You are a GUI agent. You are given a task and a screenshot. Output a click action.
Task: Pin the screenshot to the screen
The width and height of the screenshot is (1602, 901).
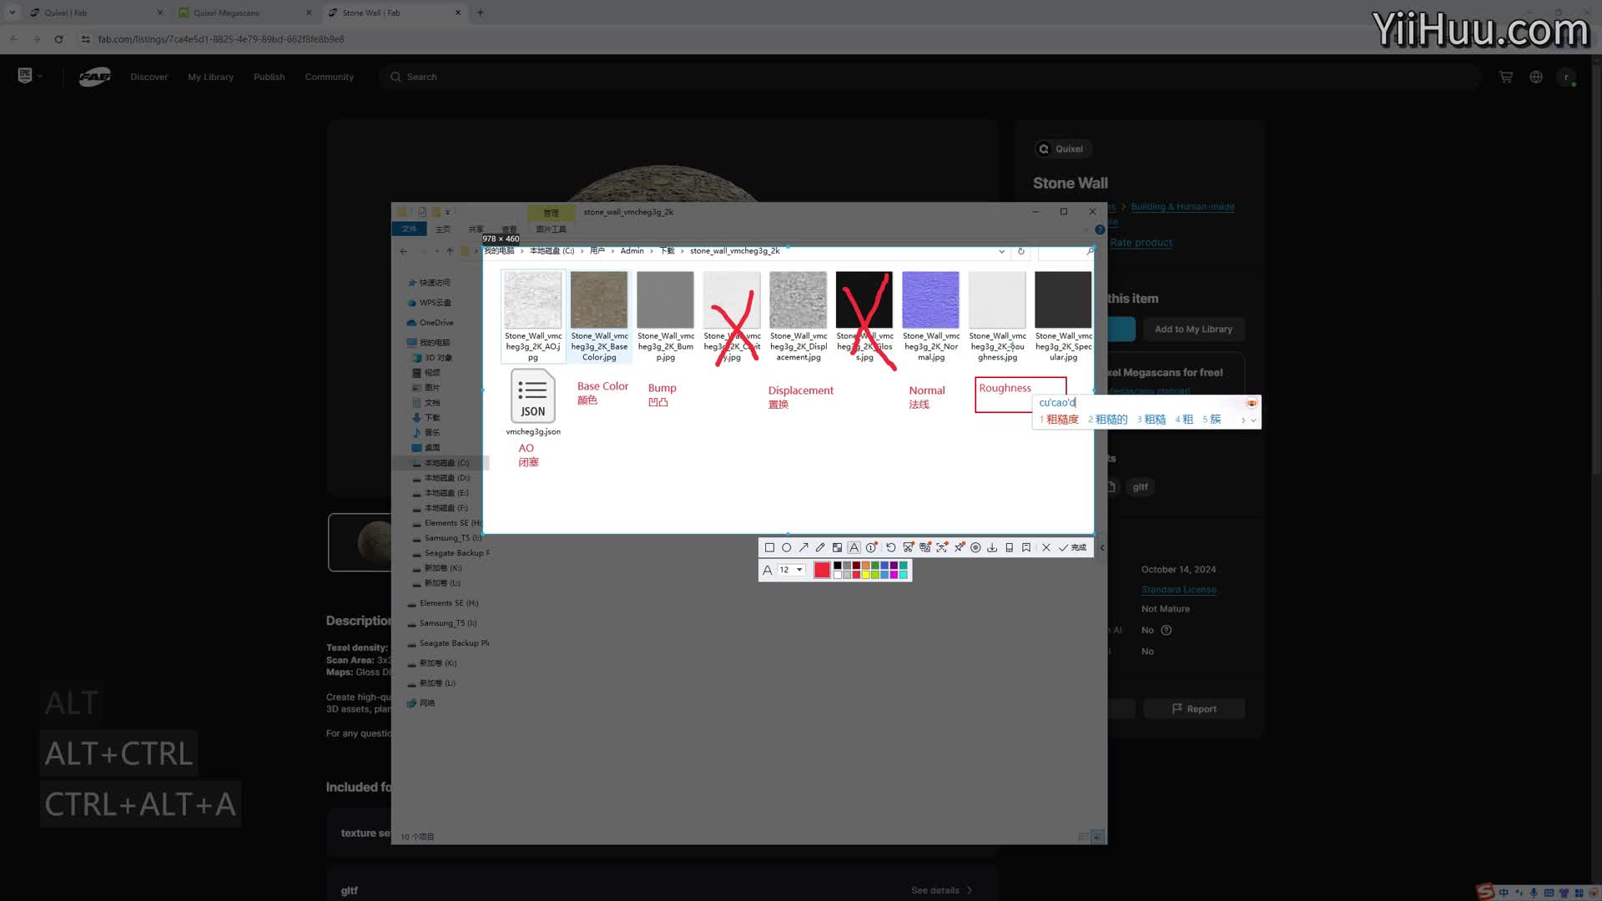(x=959, y=548)
